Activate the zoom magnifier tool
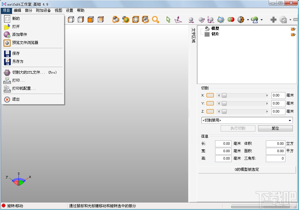 pos(156,19)
